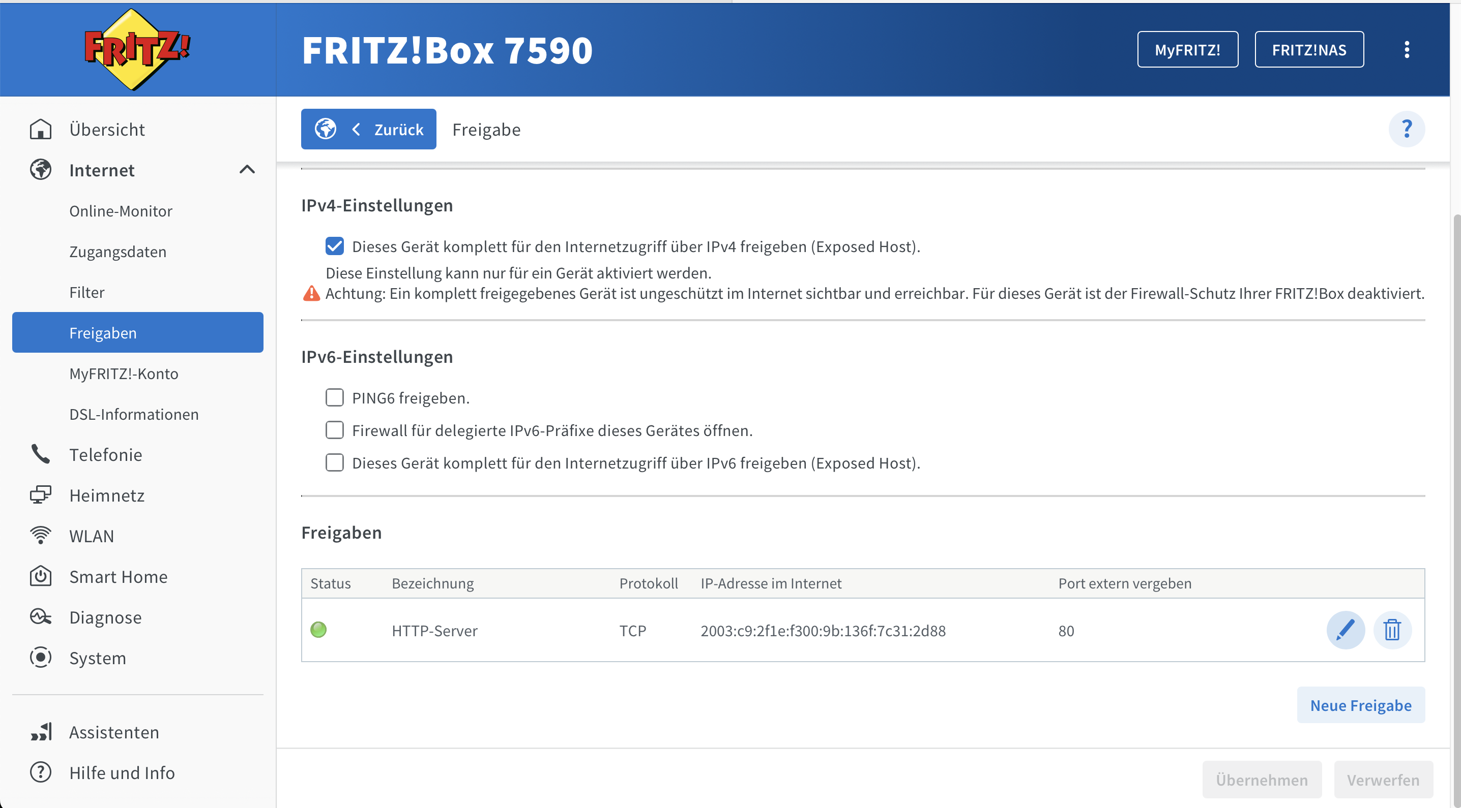Click the port value 80
Screen dimensions: 1461x808
tap(1066, 631)
